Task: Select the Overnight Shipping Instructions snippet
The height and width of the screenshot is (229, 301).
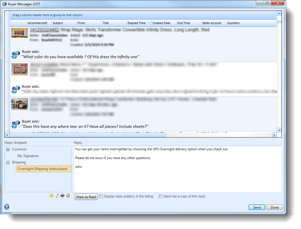Action: click(42, 169)
